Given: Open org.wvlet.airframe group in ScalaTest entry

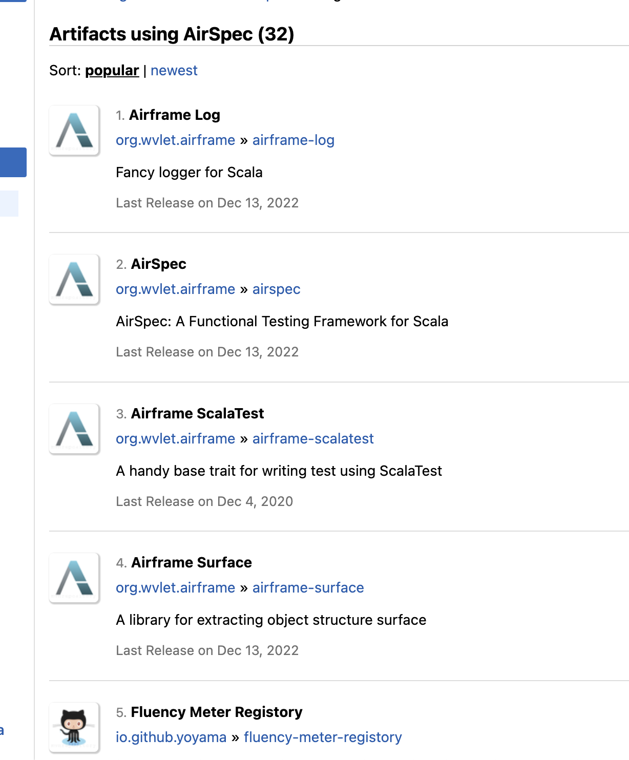Looking at the screenshot, I should [175, 438].
